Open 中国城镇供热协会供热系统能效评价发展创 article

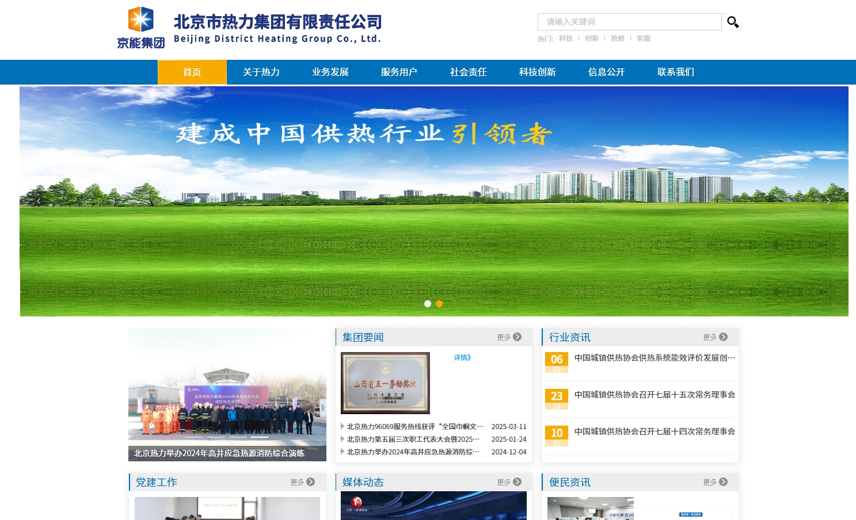point(655,358)
